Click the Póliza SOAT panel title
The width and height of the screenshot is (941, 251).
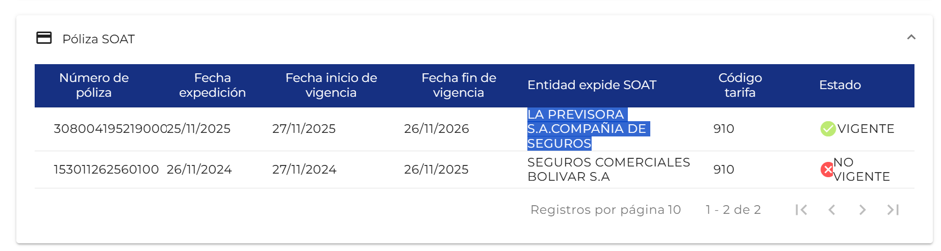tap(98, 39)
